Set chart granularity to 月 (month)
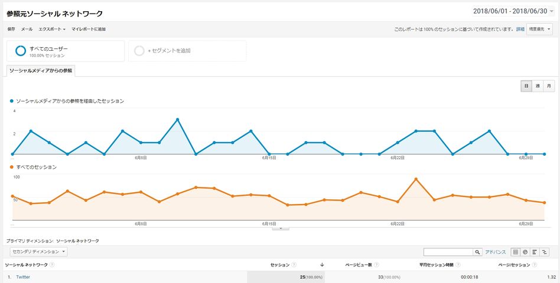The height and width of the screenshot is (283, 560). [x=549, y=86]
